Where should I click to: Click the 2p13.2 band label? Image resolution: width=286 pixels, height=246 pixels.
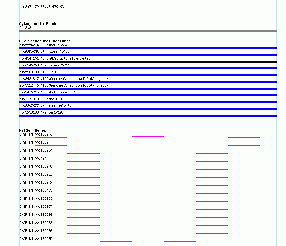click(25, 28)
